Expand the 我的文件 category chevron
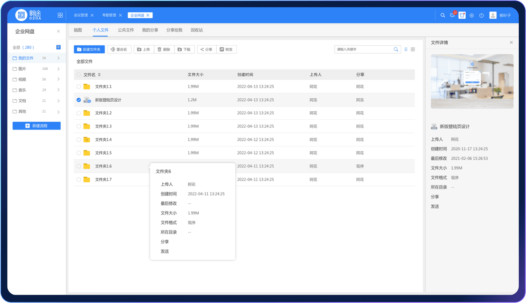Image resolution: width=526 pixels, height=303 pixels. point(58,58)
